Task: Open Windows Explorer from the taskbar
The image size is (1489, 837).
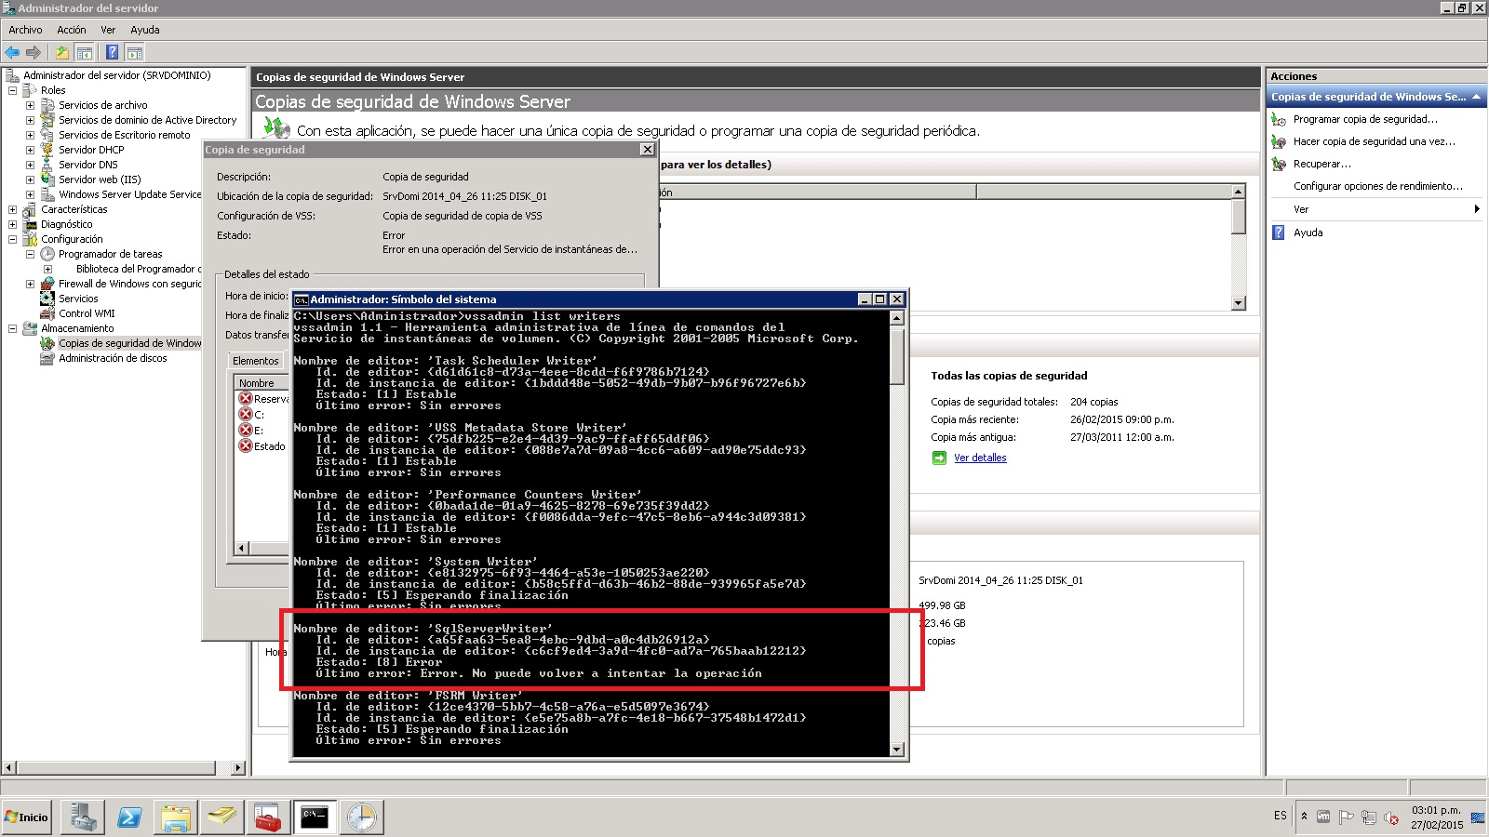Action: pyautogui.click(x=176, y=817)
